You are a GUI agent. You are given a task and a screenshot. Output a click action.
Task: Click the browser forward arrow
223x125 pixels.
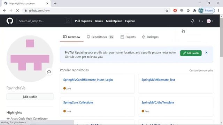[11, 10]
